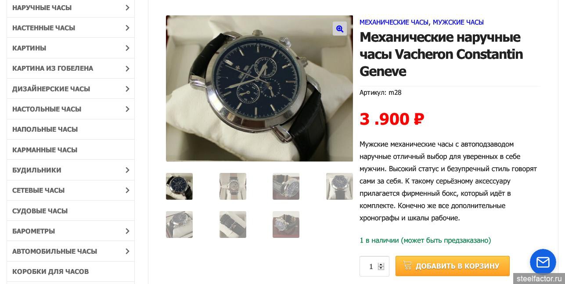Open the Картины category

(x=29, y=48)
